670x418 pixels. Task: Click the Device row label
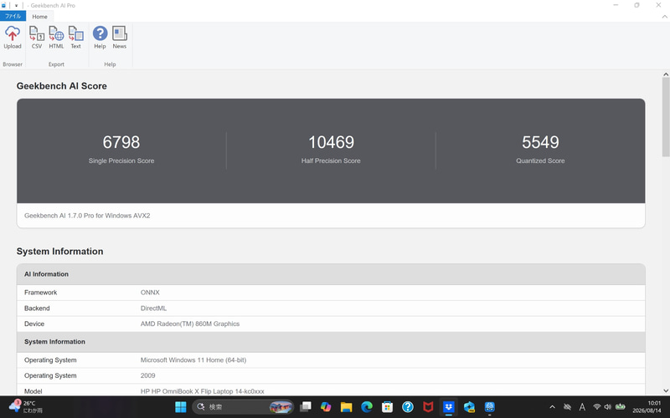pyautogui.click(x=34, y=324)
